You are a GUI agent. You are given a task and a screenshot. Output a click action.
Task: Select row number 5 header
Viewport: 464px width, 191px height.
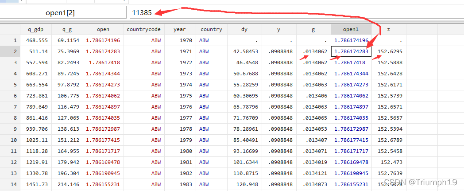point(10,85)
